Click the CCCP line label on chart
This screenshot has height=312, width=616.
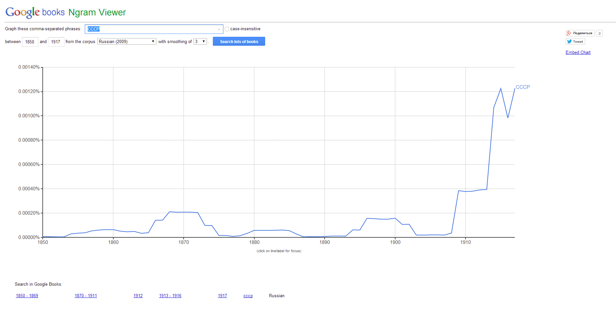click(x=523, y=87)
